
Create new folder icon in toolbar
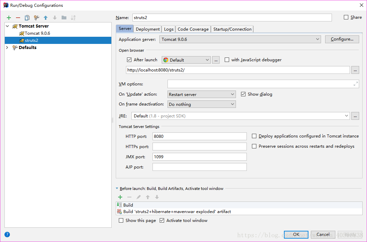pyautogui.click(x=64, y=18)
